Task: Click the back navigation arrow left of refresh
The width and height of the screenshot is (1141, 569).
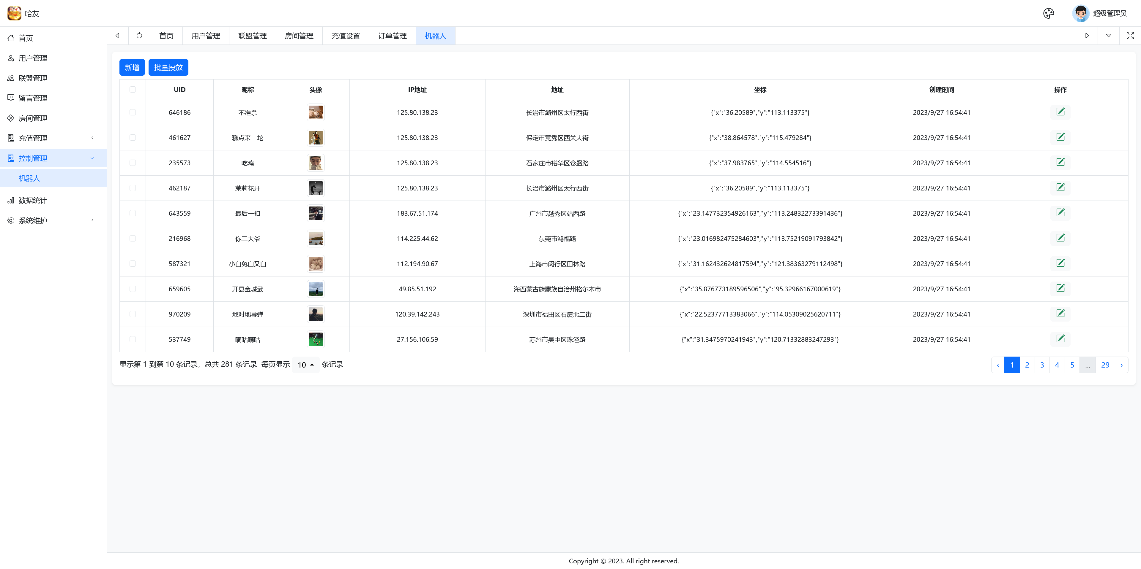Action: [x=117, y=35]
